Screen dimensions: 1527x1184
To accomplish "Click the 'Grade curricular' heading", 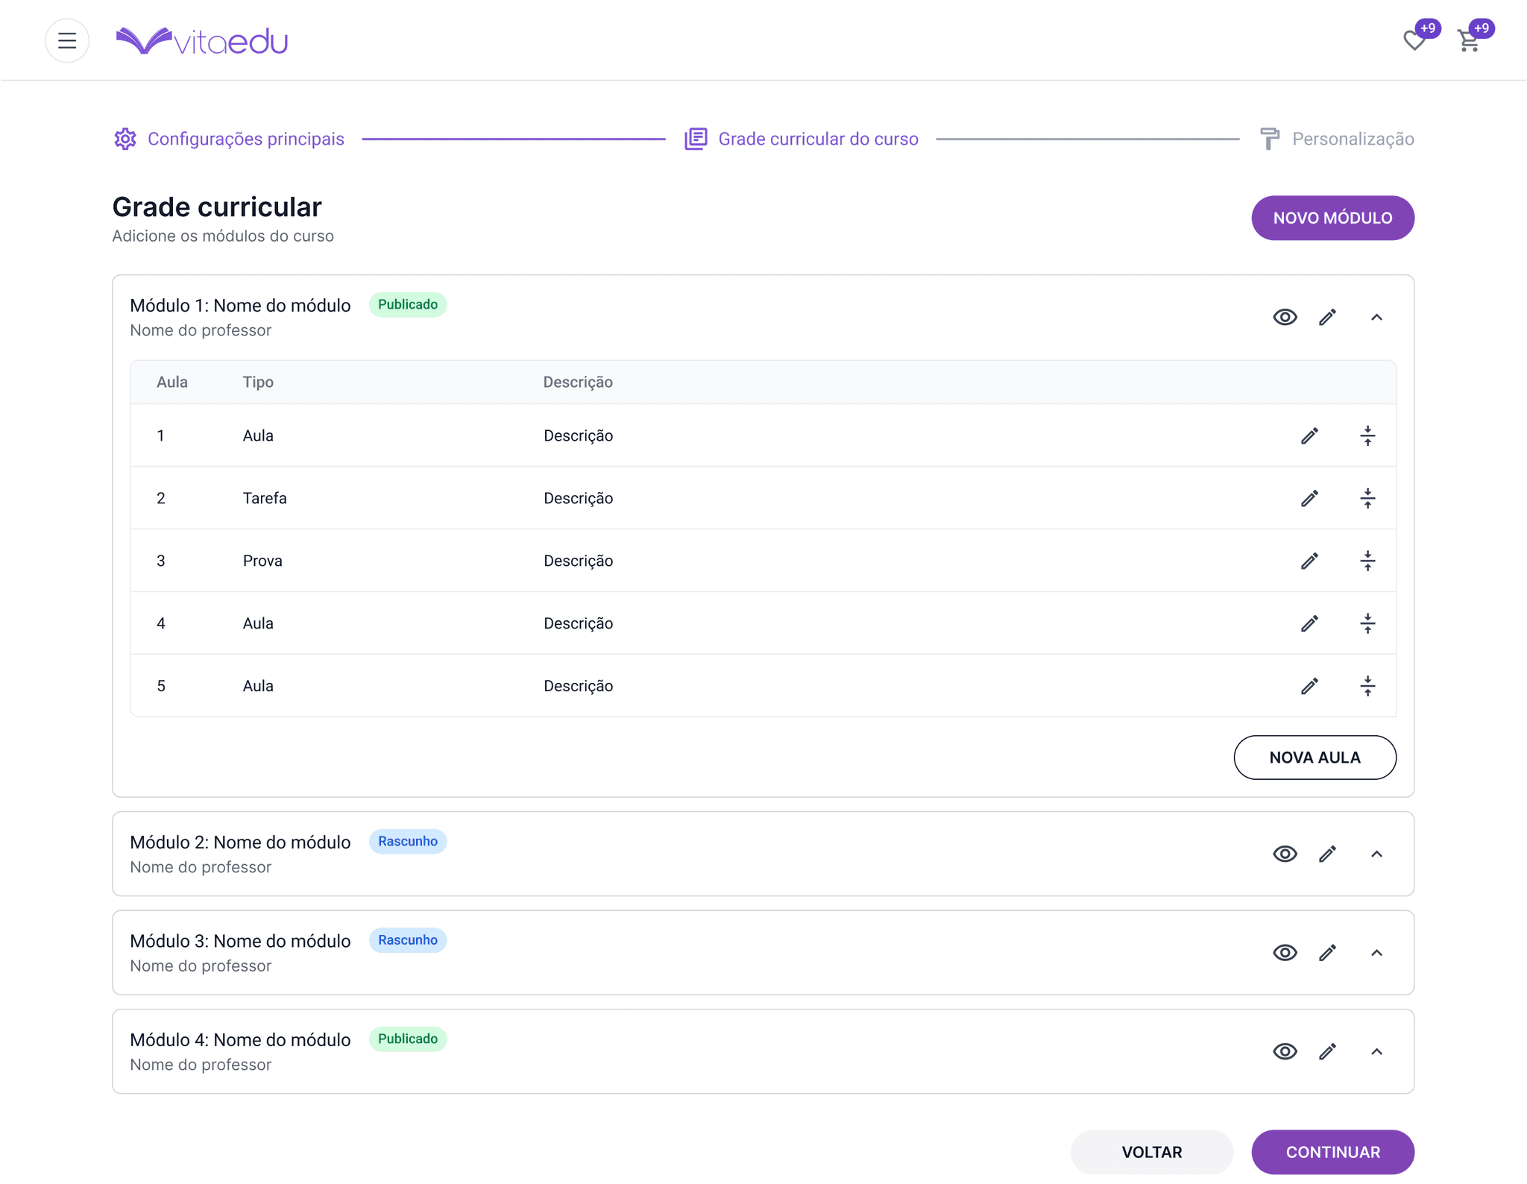I will 217,207.
